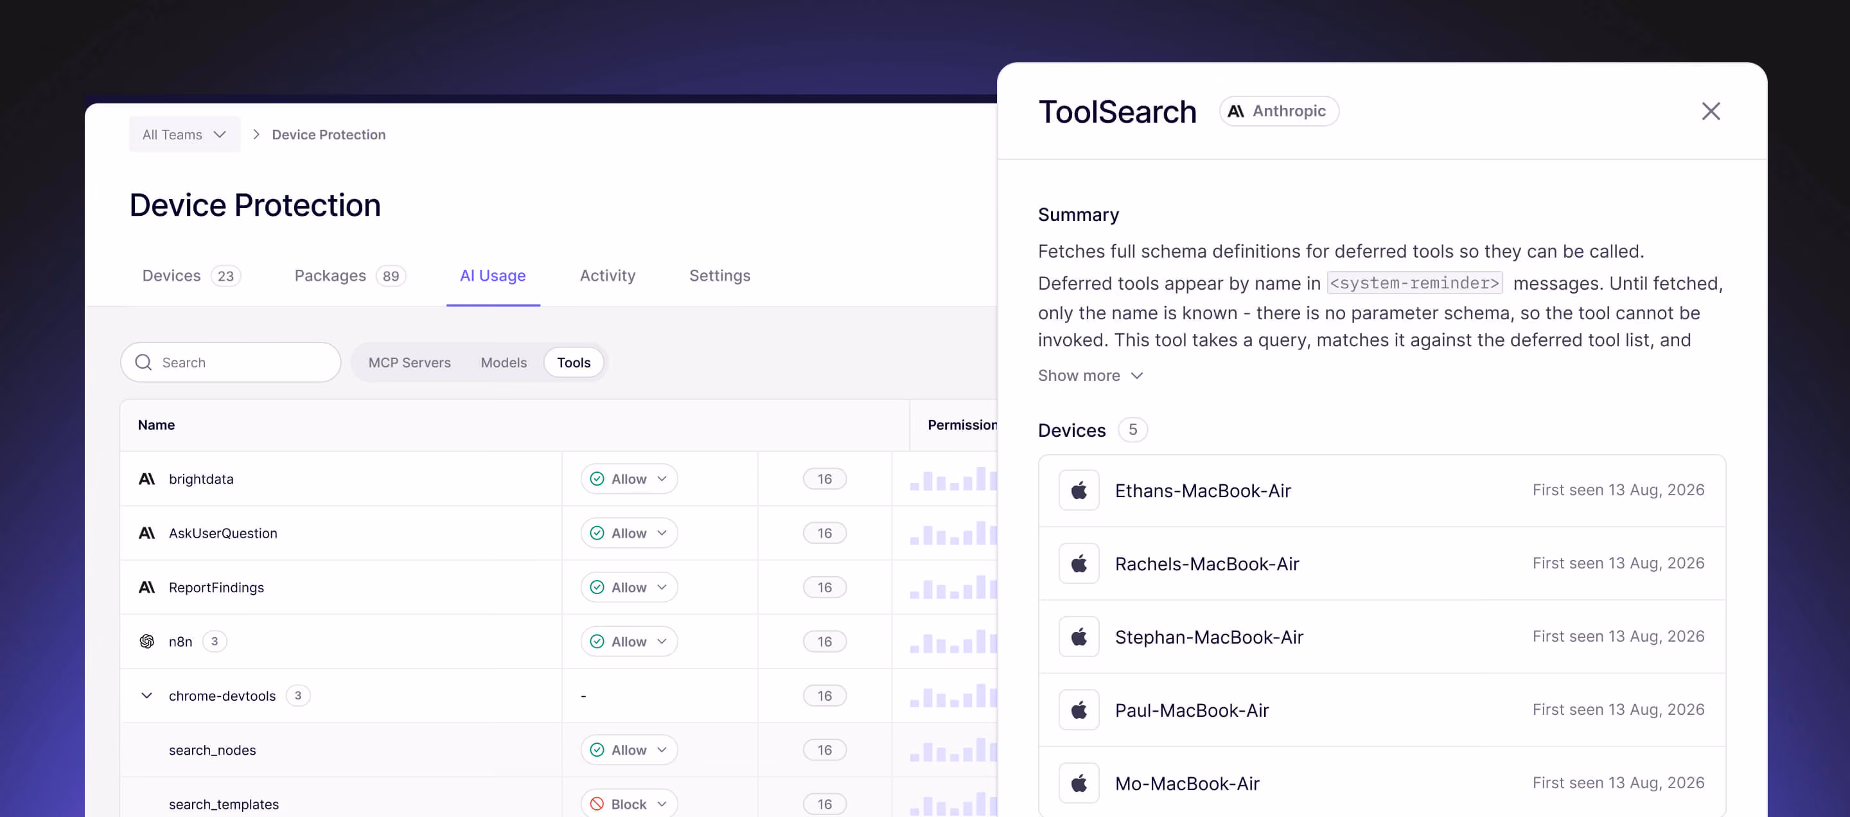
Task: Click the search_nodes tool name
Action: (x=213, y=750)
